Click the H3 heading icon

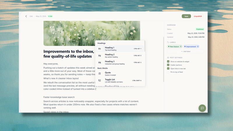click(x=100, y=63)
